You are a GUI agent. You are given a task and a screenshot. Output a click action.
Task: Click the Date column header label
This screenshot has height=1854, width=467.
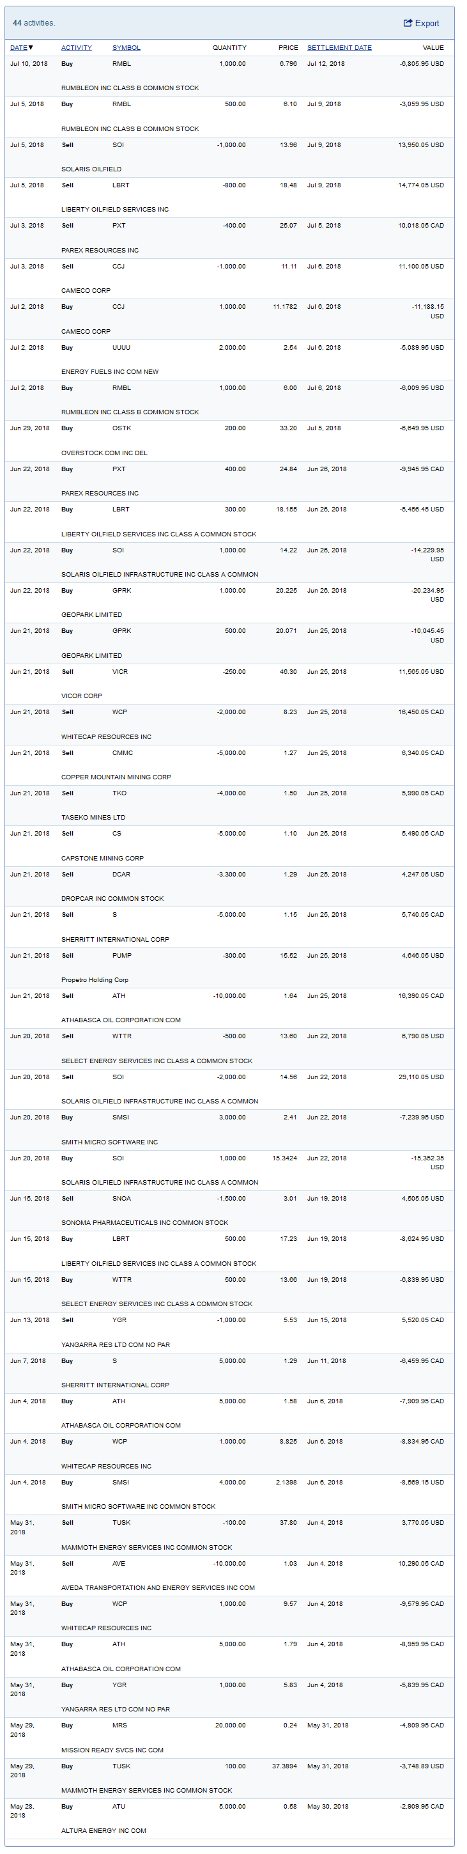click(x=18, y=48)
